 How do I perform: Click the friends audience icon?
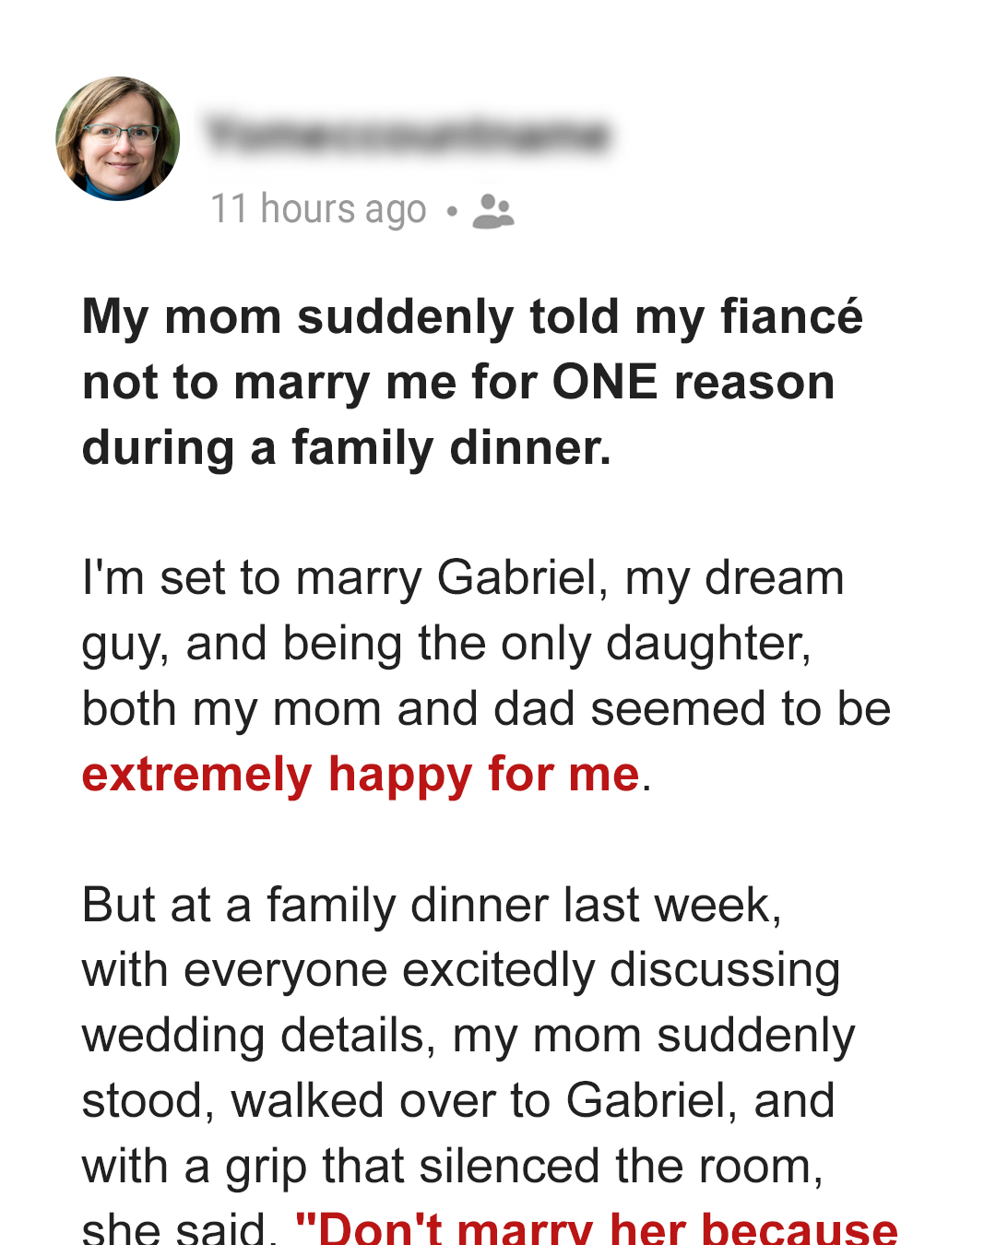coord(493,210)
